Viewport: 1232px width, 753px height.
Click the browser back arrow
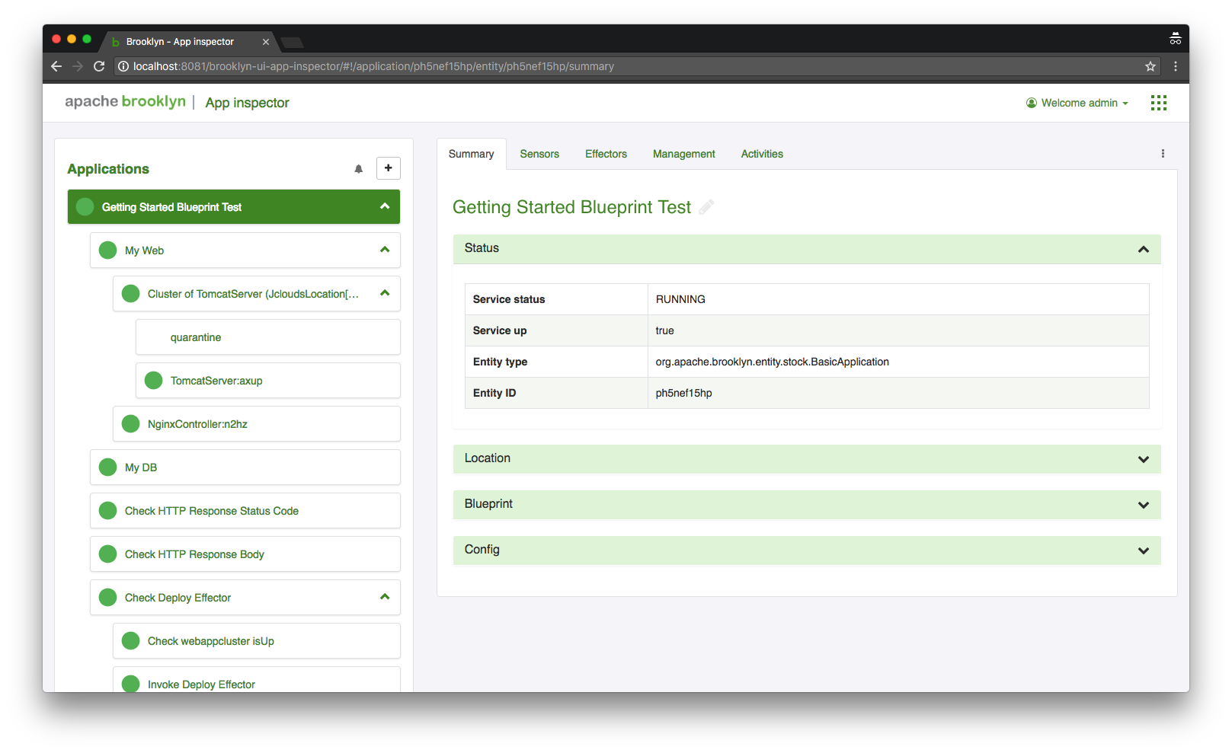pos(56,66)
